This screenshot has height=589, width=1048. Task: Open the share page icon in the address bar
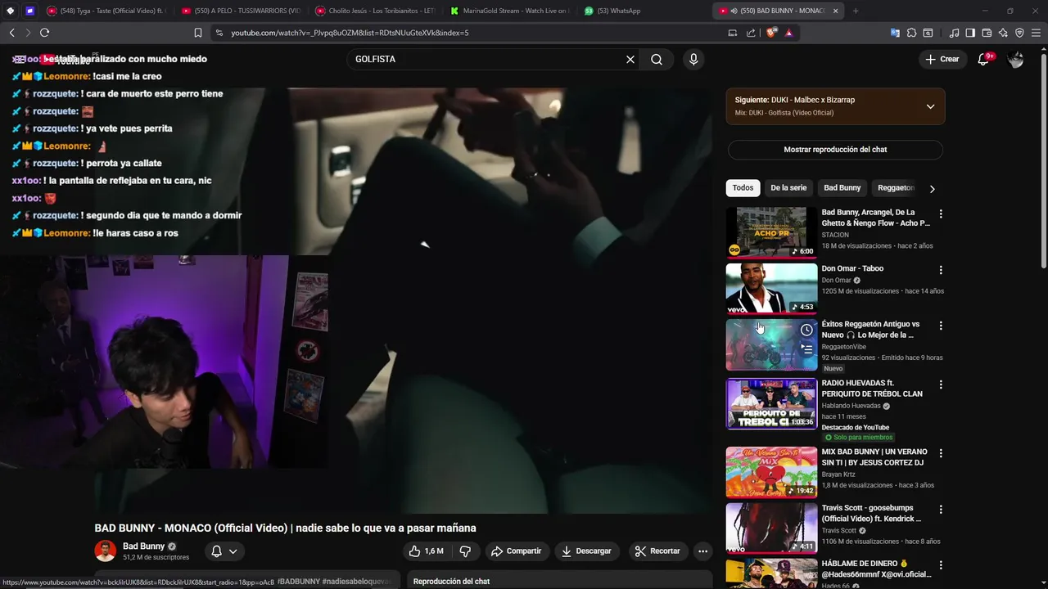[x=751, y=33]
